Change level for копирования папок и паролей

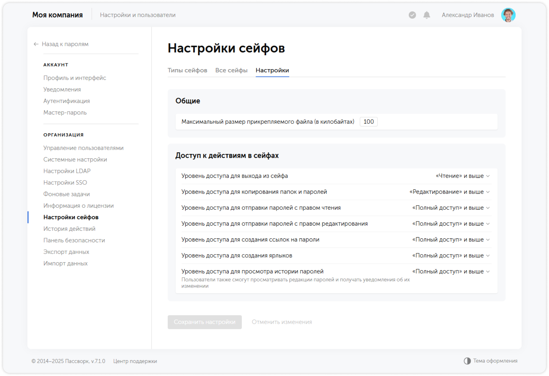449,192
